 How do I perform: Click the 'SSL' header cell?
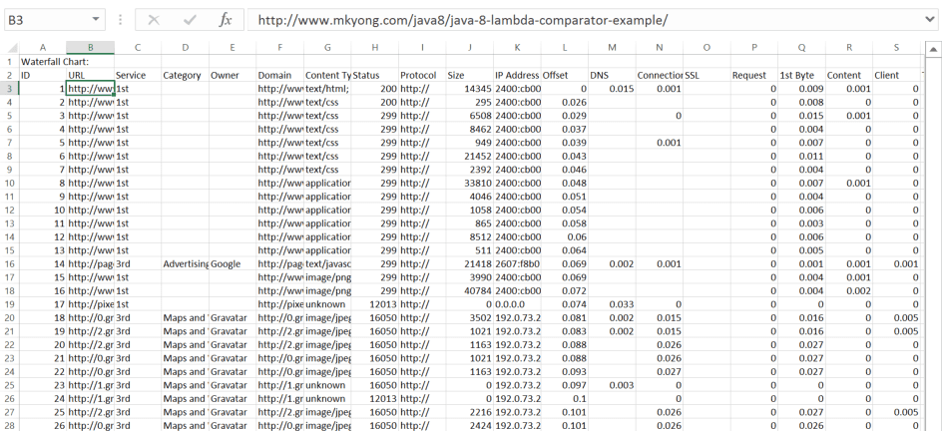[707, 75]
